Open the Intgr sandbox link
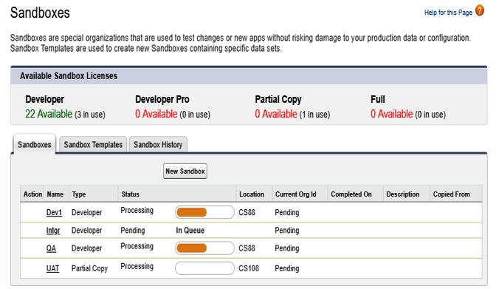This screenshot has height=289, width=499. click(53, 231)
